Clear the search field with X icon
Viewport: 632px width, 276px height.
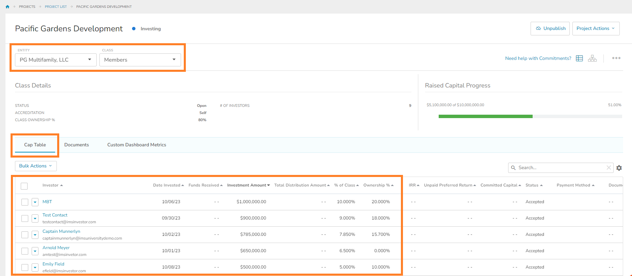tap(609, 167)
